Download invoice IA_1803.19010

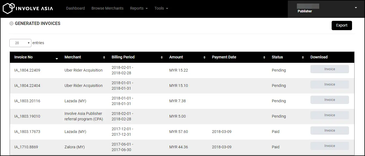[330, 115]
